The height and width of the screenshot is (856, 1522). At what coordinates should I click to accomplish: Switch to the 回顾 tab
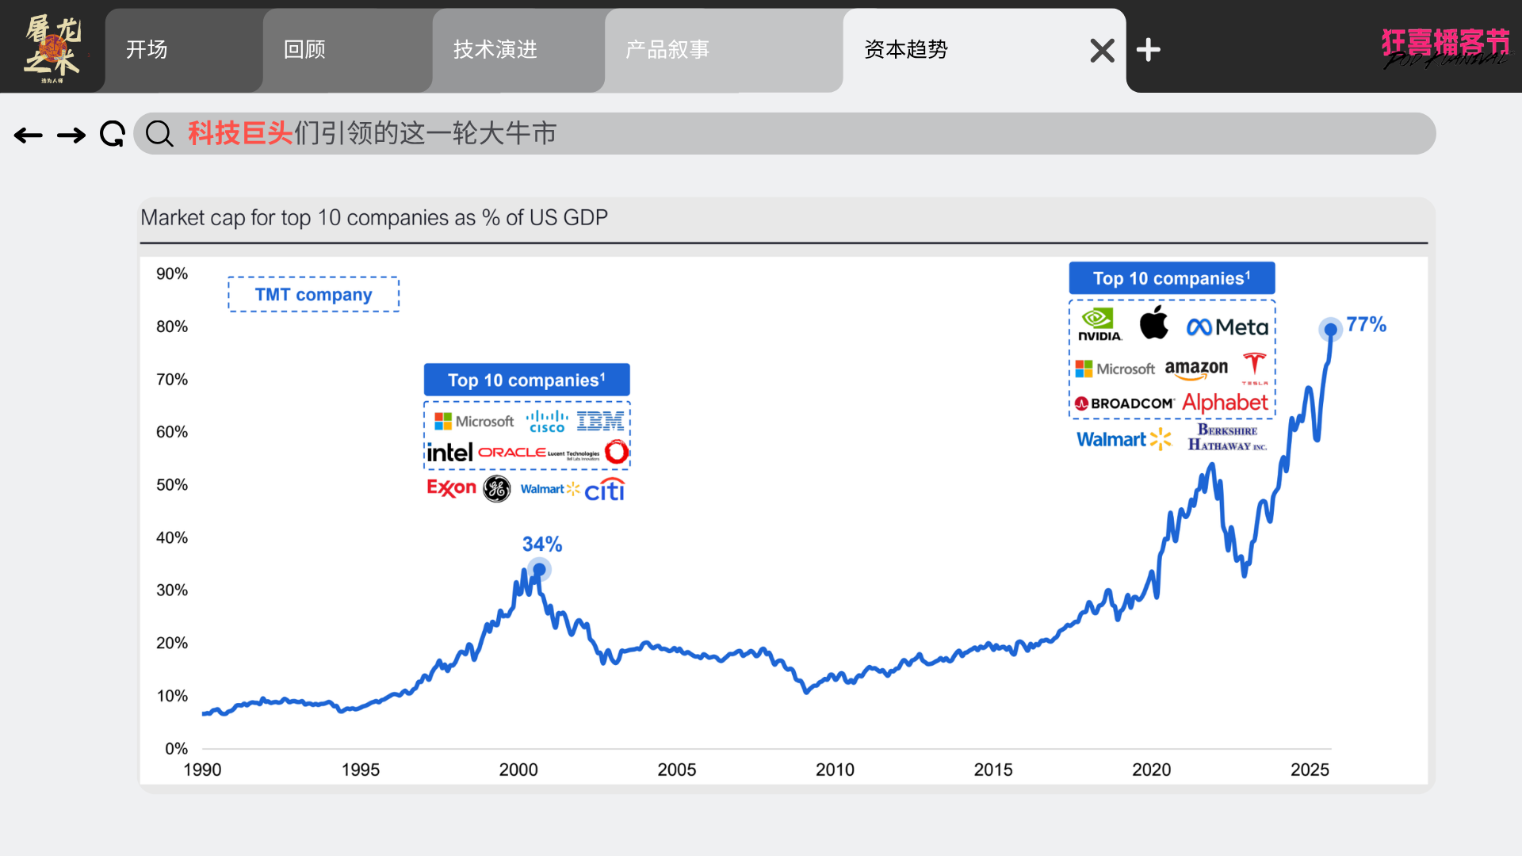305,50
